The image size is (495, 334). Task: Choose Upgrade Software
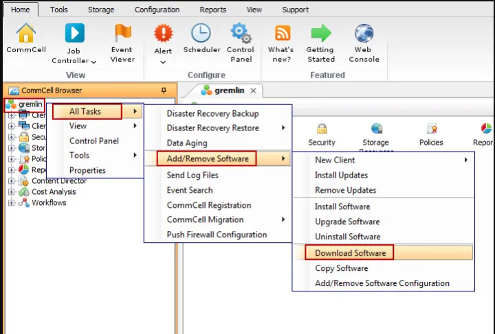(383, 222)
